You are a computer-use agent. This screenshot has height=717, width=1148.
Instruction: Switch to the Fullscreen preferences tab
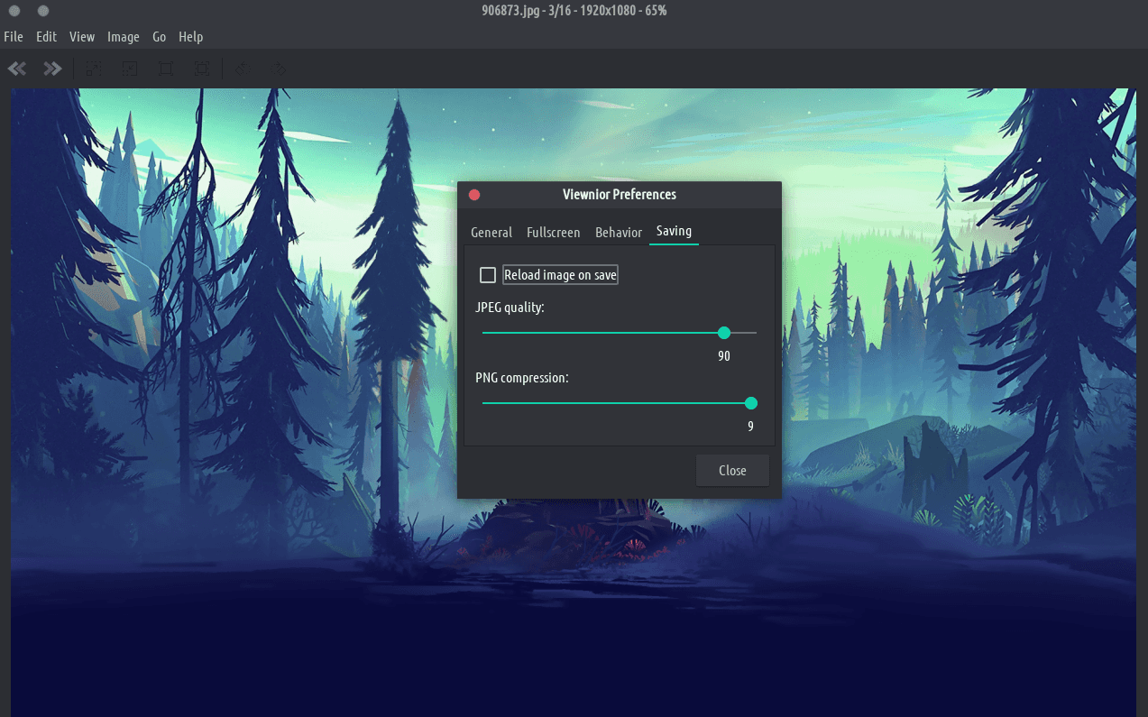pos(554,233)
